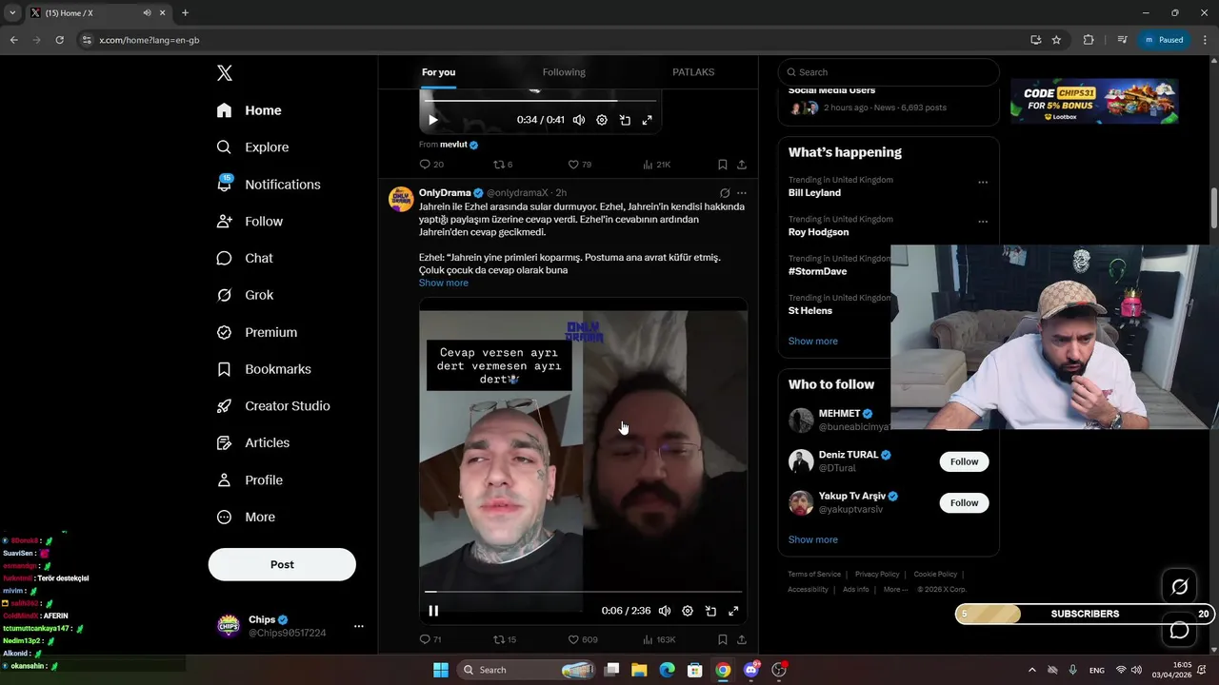This screenshot has width=1219, height=685.
Task: Open options for Roy Hodgson trend
Action: pyautogui.click(x=983, y=222)
